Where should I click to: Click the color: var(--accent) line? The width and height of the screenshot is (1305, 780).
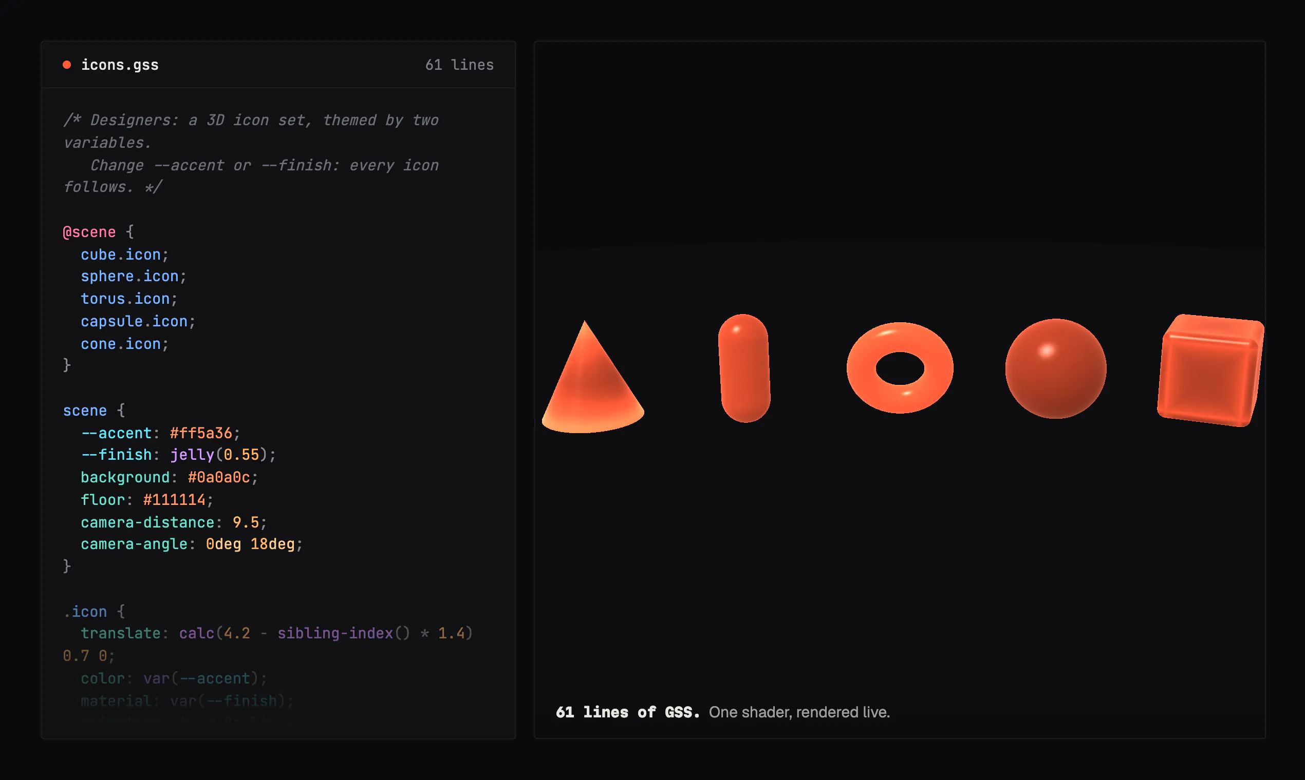174,678
